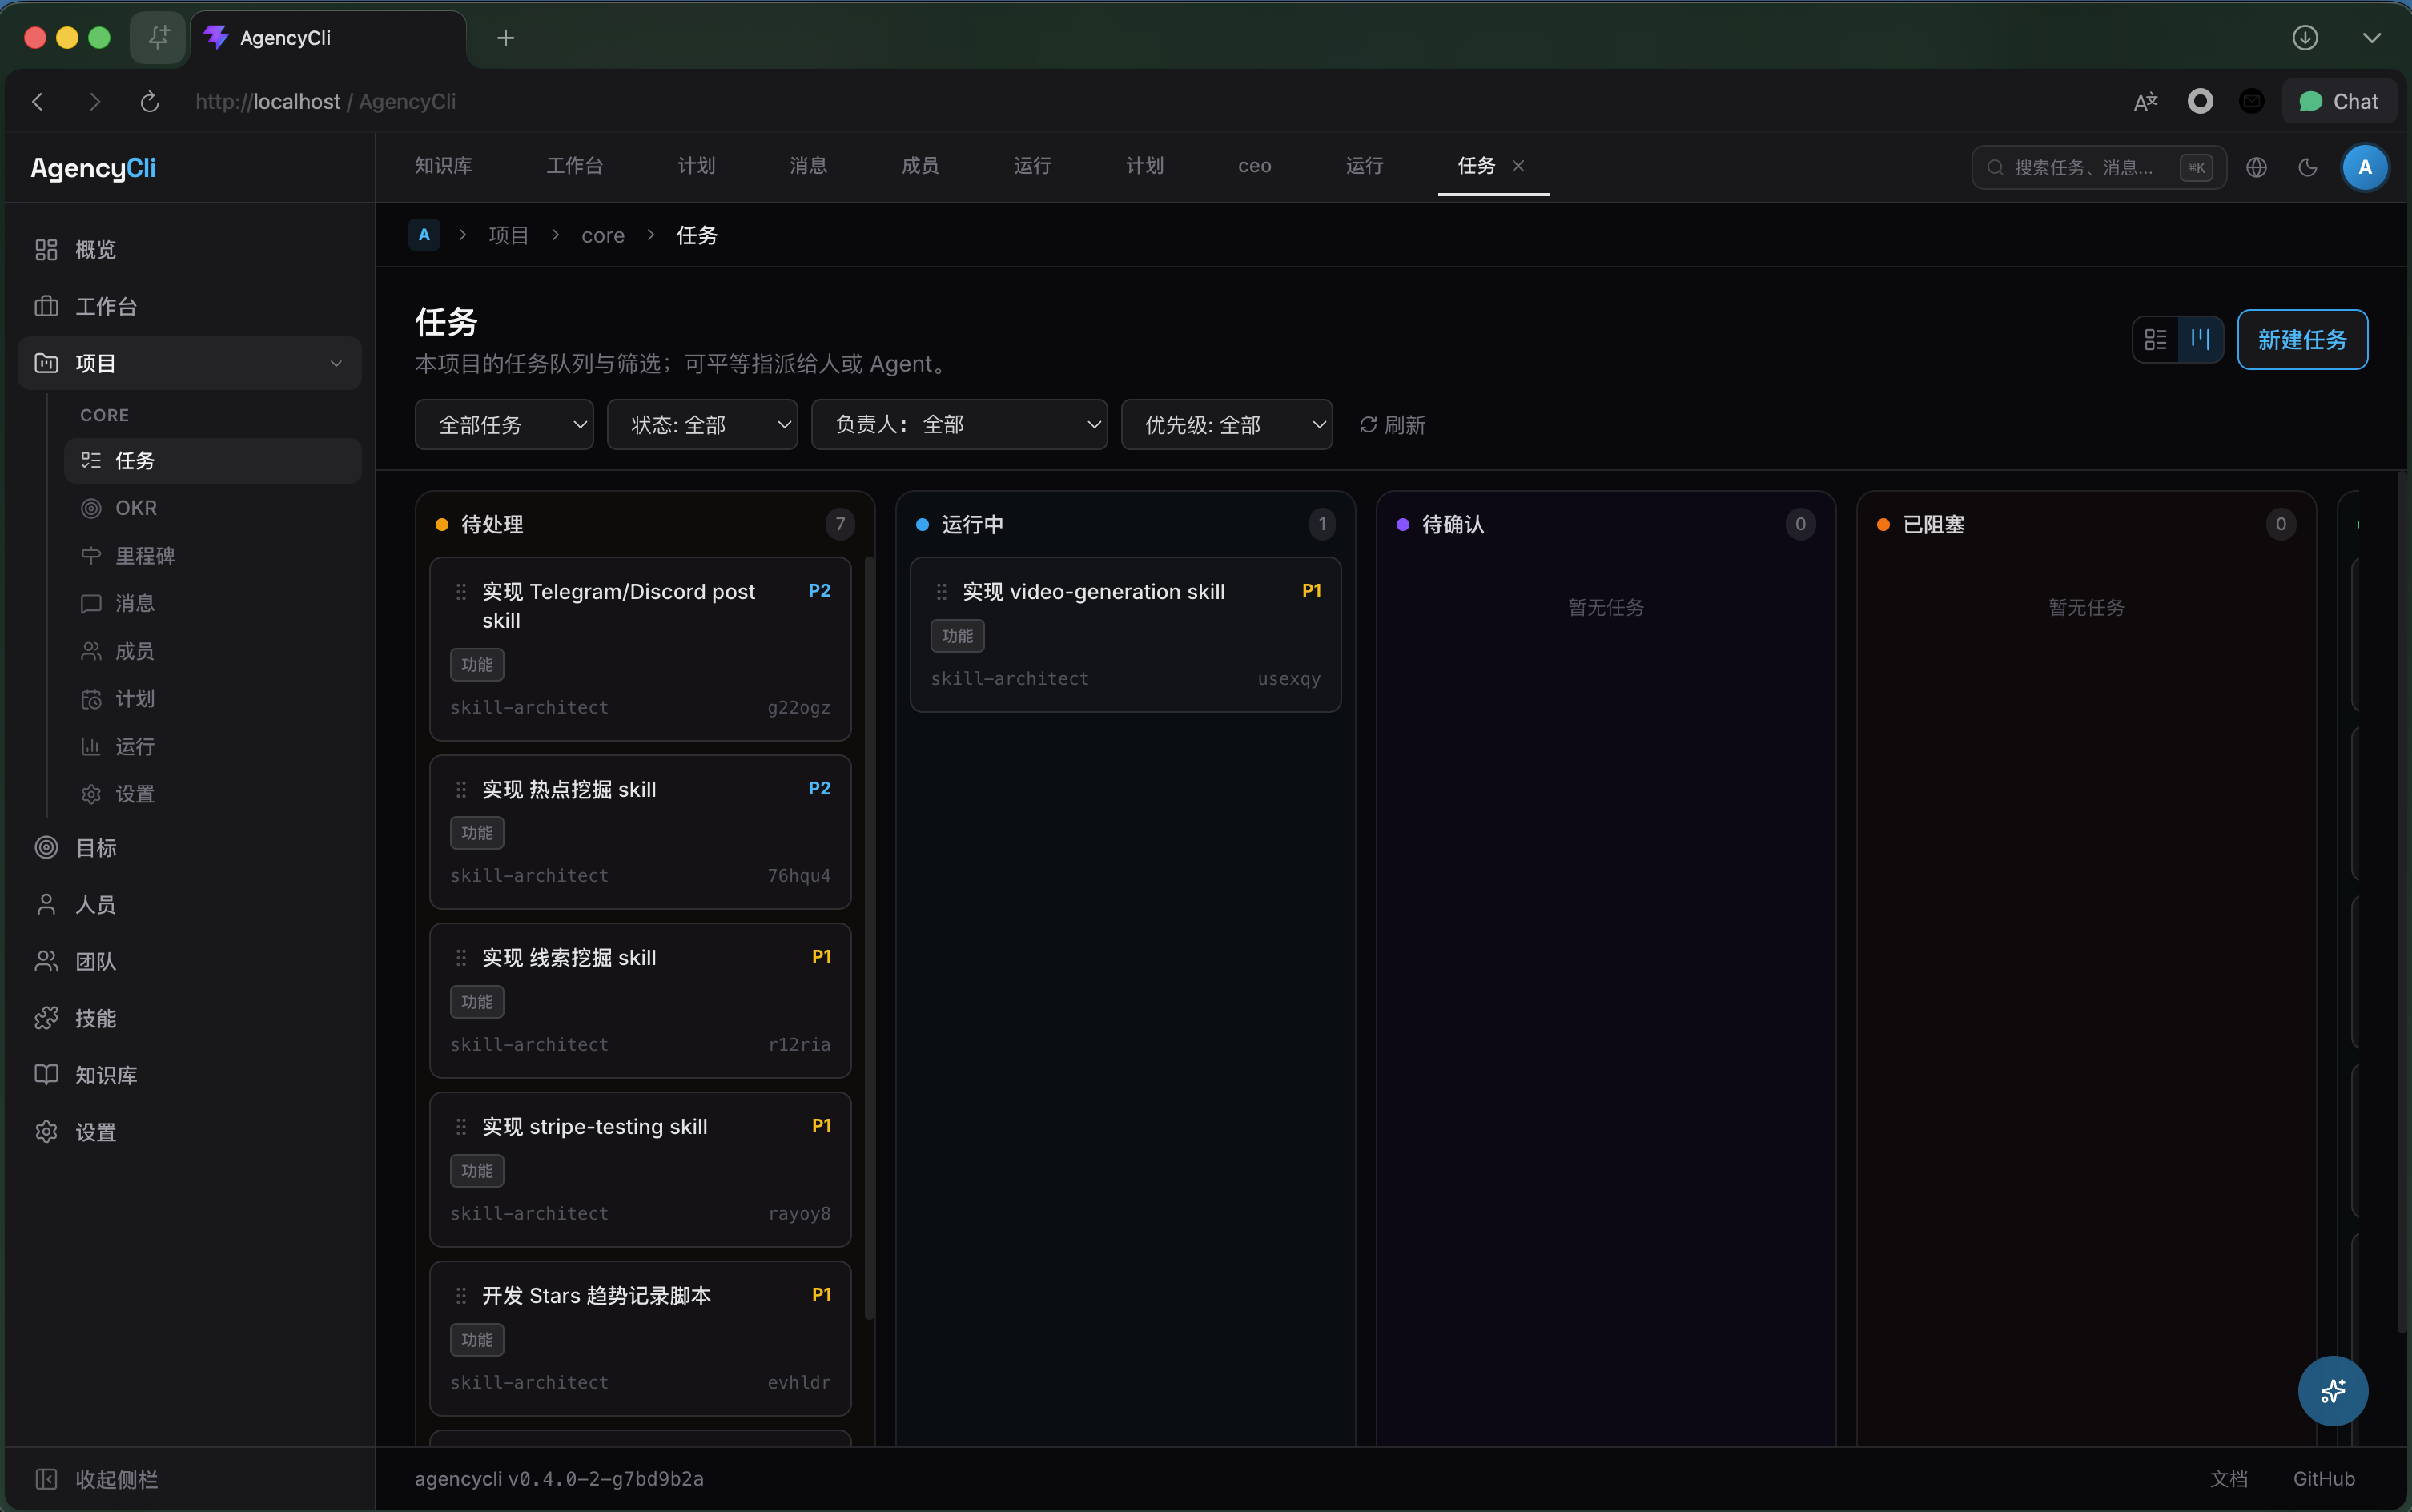
Task: Open the 状态: 全部 status dropdown
Action: (702, 425)
